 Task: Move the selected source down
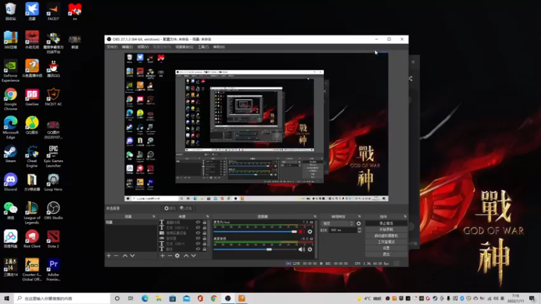coord(193,256)
